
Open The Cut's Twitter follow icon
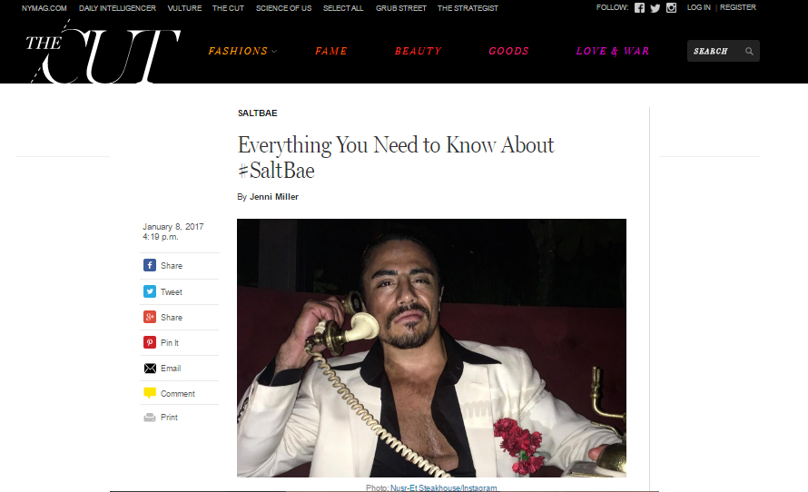pyautogui.click(x=655, y=8)
